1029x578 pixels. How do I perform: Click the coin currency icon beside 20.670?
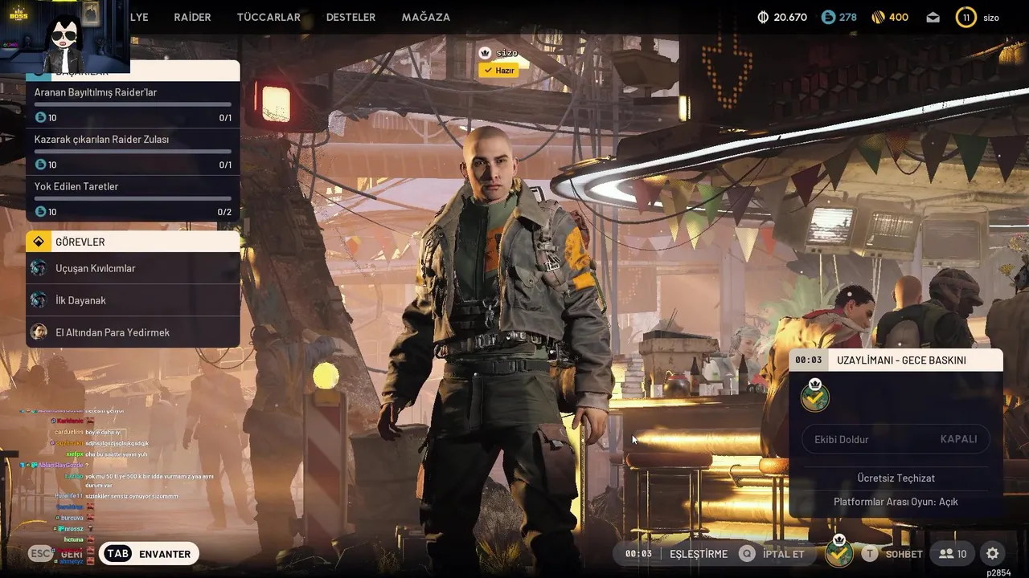pos(763,17)
